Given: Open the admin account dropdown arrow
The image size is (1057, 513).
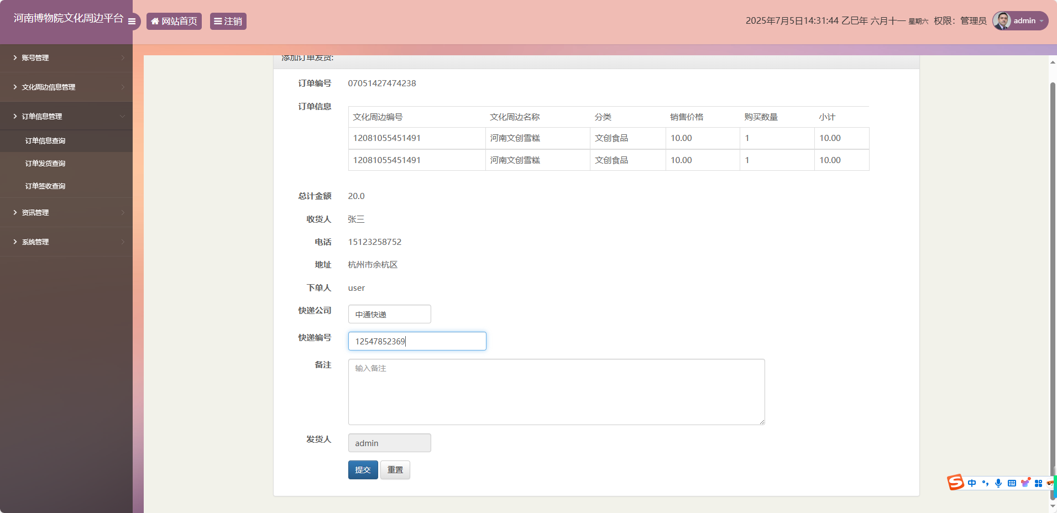Looking at the screenshot, I should [x=1040, y=21].
